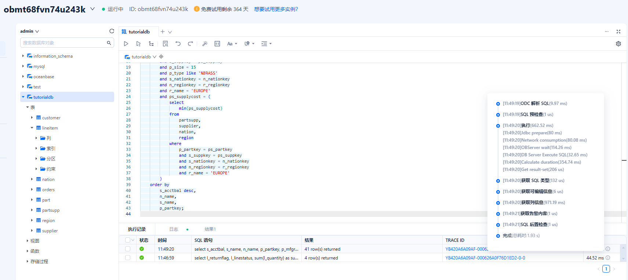The image size is (628, 280).
Task: Run the selected SQL statement
Action: (x=138, y=44)
